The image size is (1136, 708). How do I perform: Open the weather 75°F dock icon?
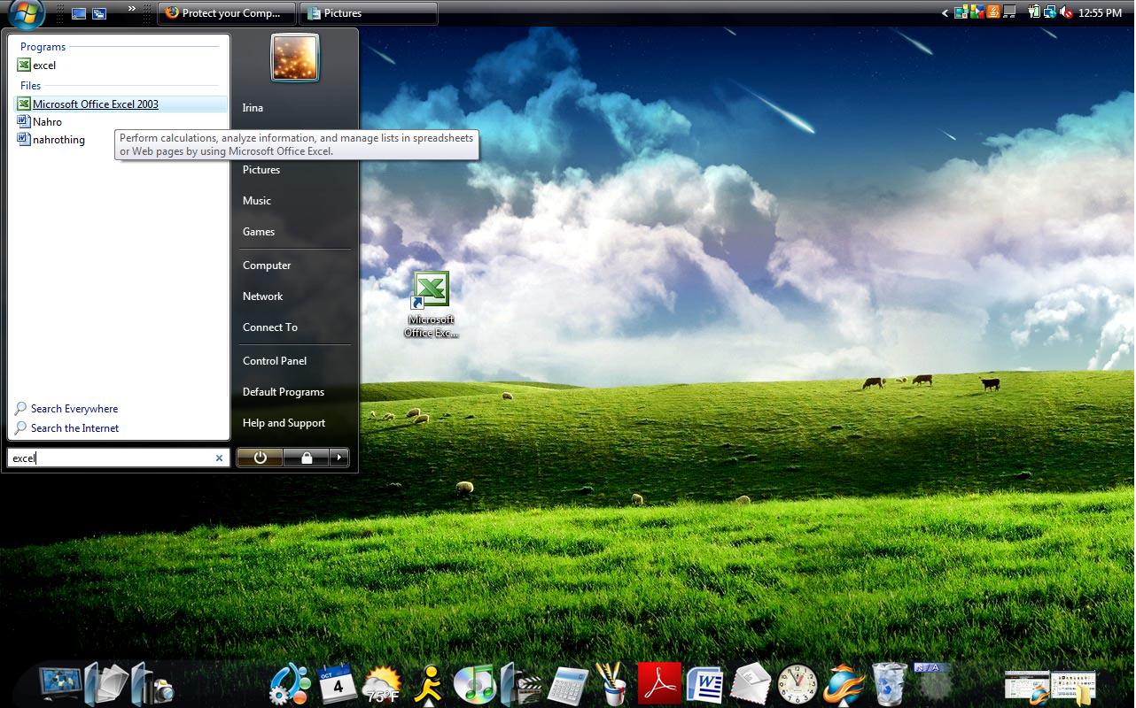383,686
